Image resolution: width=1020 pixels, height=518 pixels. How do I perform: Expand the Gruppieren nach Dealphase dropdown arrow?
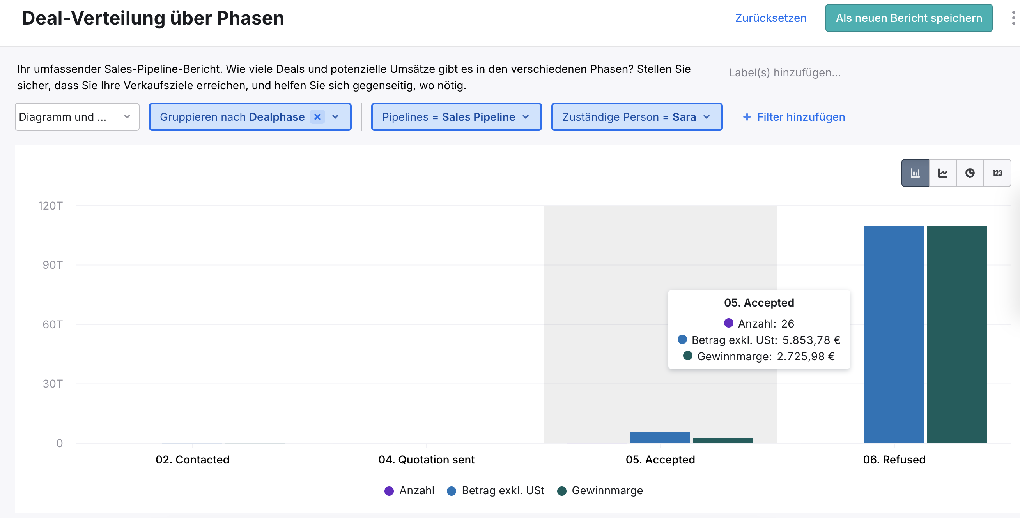click(335, 117)
